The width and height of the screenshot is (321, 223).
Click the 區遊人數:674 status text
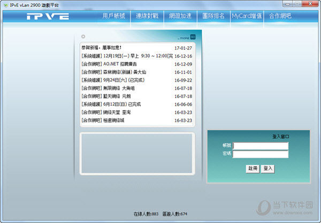(175, 214)
